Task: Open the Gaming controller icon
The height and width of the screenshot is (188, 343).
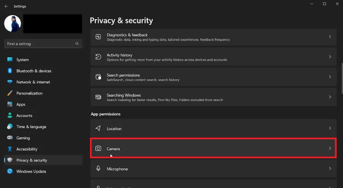Action: (x=10, y=137)
